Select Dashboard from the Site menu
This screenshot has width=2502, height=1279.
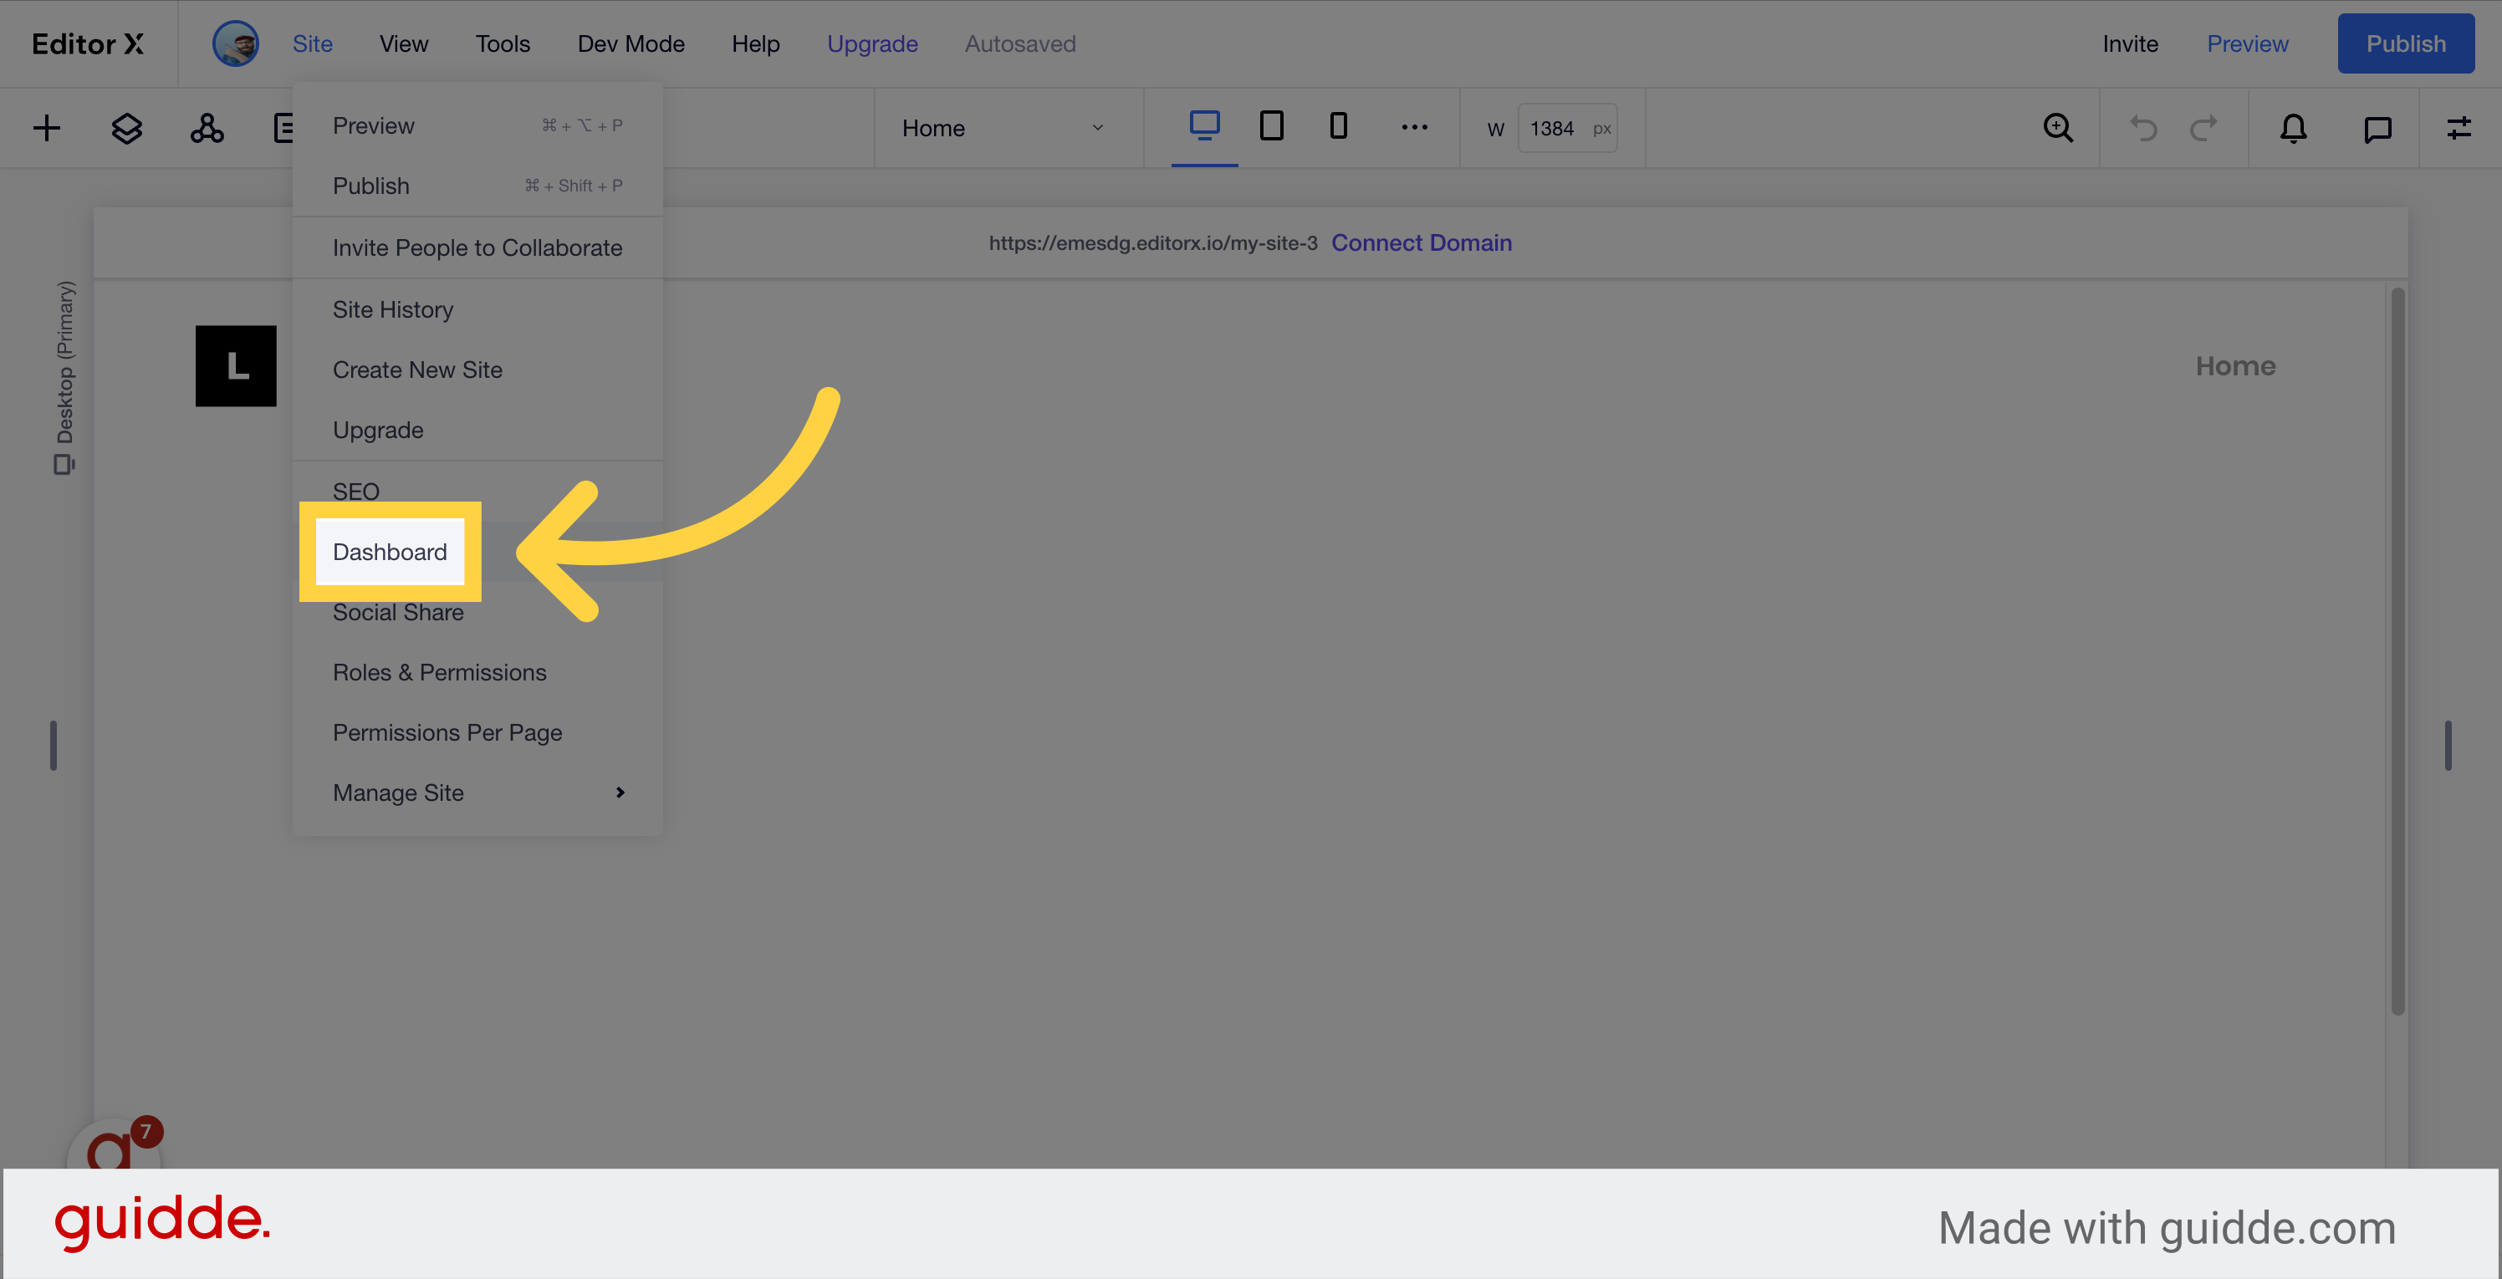(390, 552)
